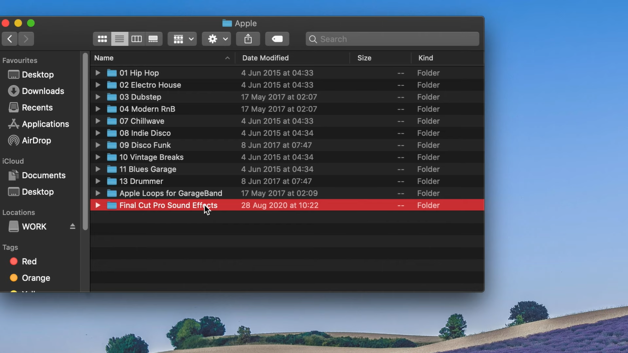Viewport: 628px width, 353px height.
Task: Switch to column view
Action: tap(136, 39)
